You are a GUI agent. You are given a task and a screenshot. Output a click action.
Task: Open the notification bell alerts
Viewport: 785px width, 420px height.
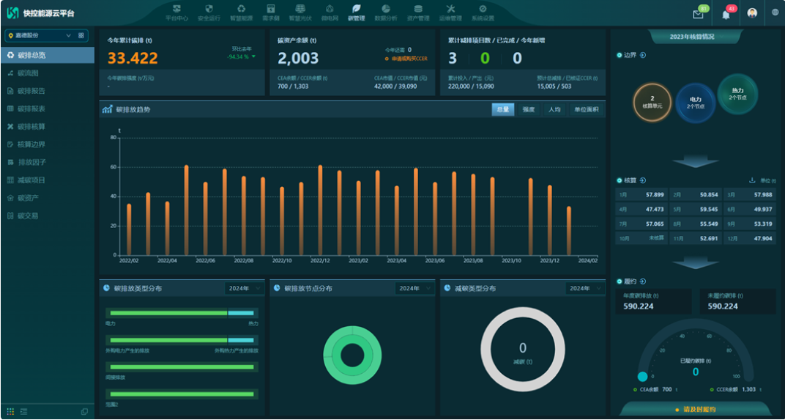click(x=726, y=15)
